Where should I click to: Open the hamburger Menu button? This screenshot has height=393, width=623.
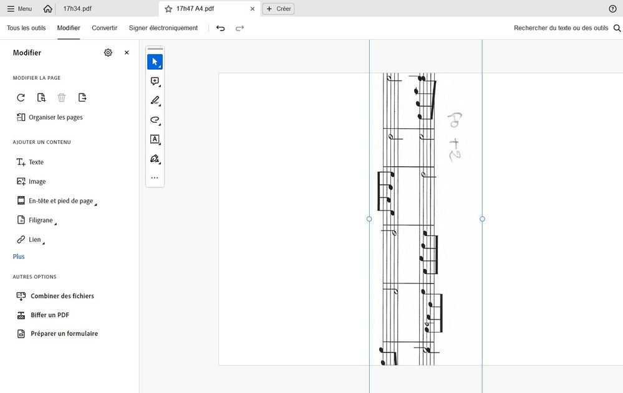pos(19,9)
